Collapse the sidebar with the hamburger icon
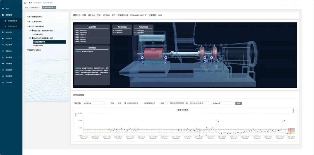This screenshot has width=314, height=155. (25, 3)
